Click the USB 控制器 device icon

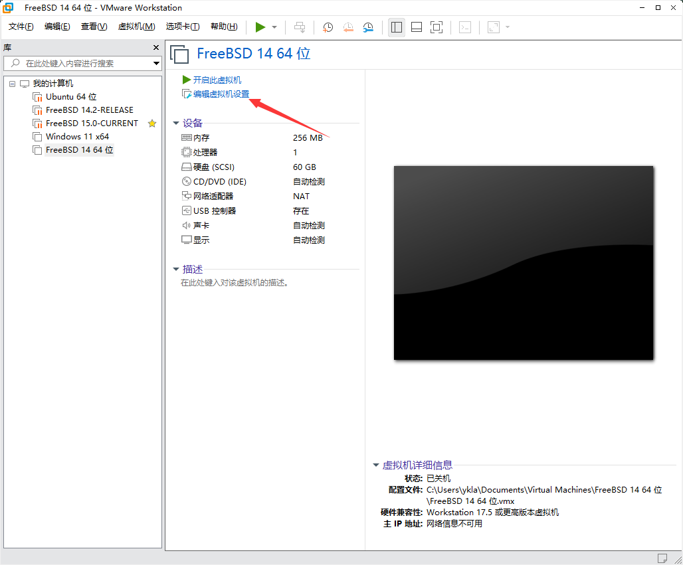pos(187,210)
